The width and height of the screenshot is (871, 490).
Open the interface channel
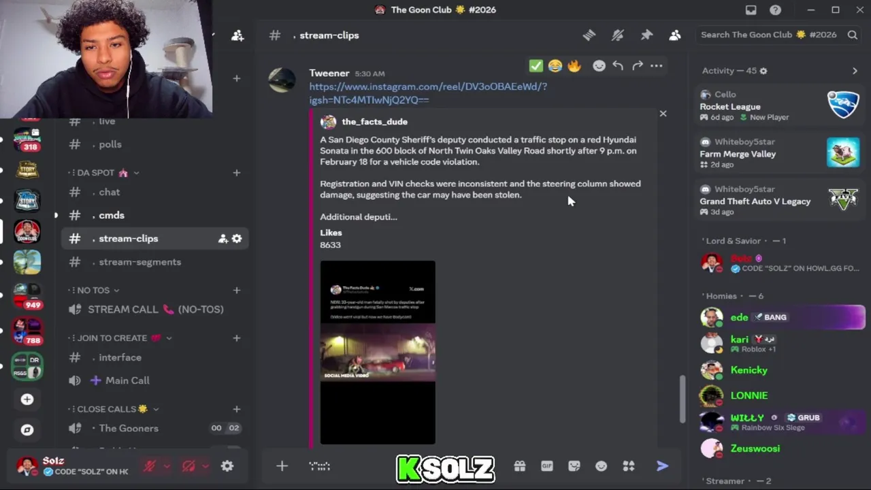tap(155, 357)
